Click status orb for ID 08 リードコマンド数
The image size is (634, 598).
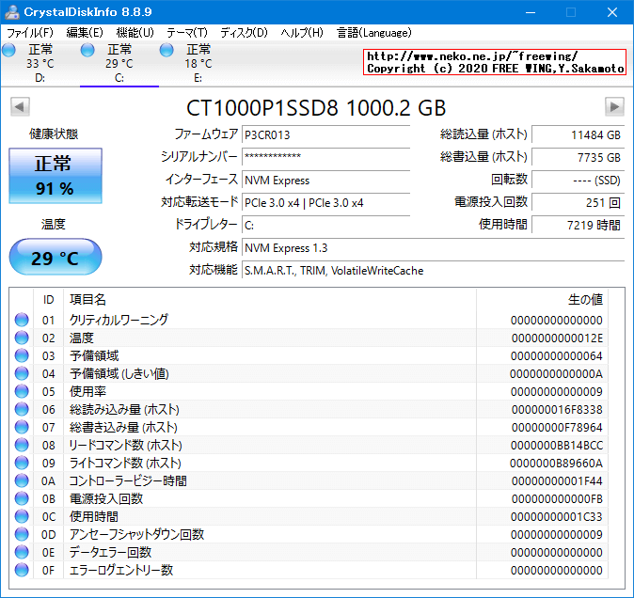pos(22,445)
